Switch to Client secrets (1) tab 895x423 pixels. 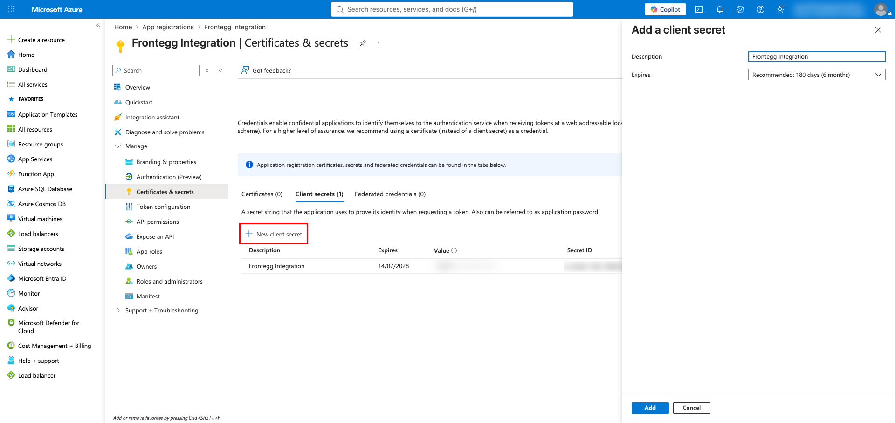tap(319, 194)
